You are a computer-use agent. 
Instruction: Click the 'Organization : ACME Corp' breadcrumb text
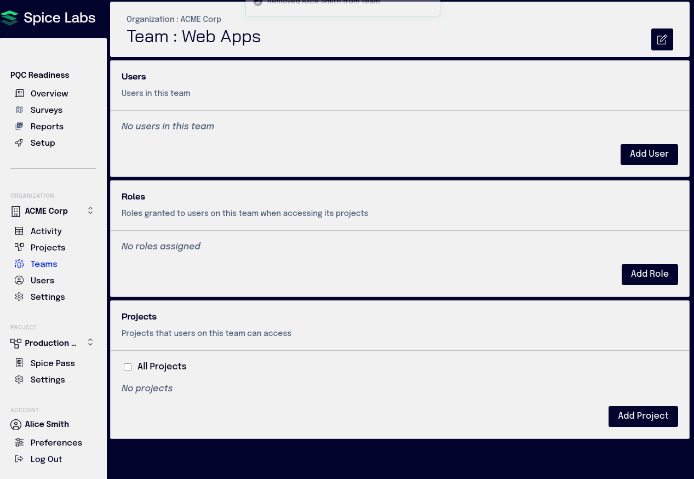174,19
